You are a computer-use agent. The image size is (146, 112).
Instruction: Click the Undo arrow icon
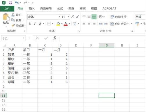click(17, 3)
